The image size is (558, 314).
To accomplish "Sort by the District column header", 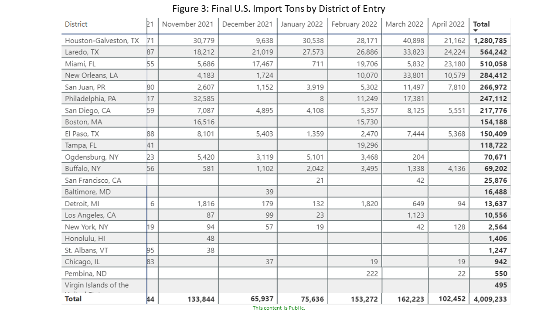I will [x=76, y=24].
